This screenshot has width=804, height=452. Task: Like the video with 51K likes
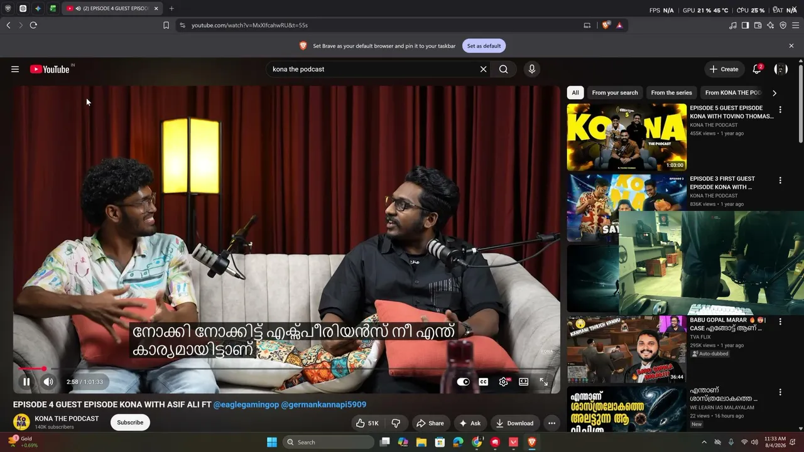pyautogui.click(x=367, y=423)
